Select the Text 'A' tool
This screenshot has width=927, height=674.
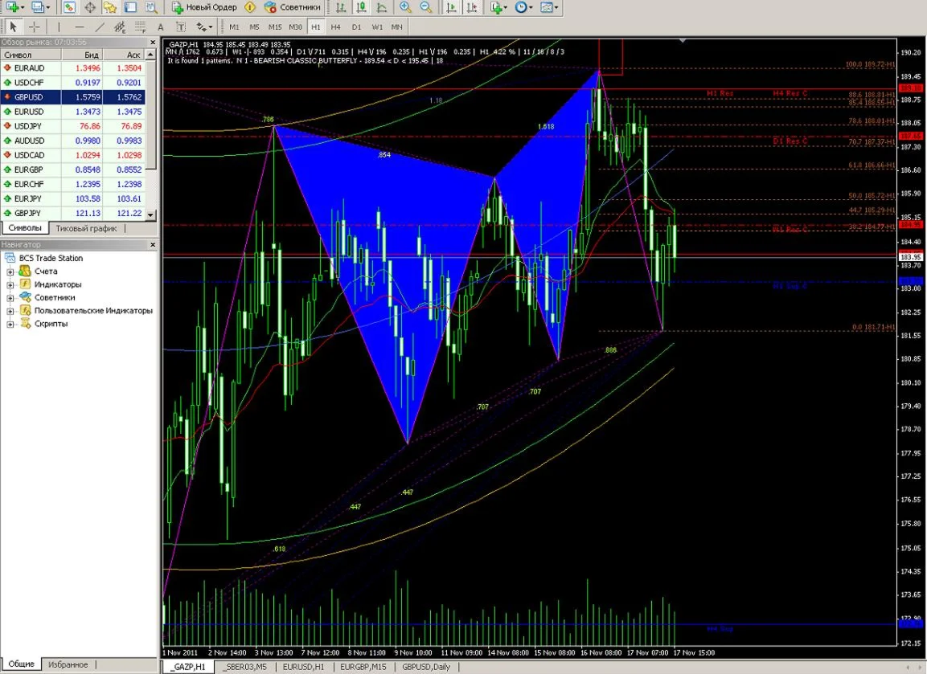pos(160,27)
